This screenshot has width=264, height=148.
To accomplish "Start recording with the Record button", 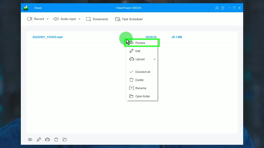I will 36,19.
